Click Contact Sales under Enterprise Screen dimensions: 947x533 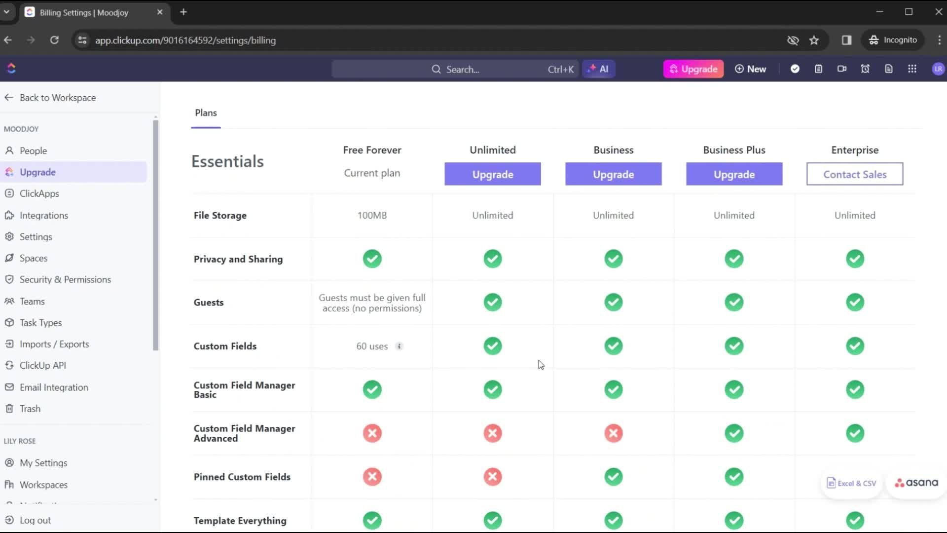(x=855, y=174)
